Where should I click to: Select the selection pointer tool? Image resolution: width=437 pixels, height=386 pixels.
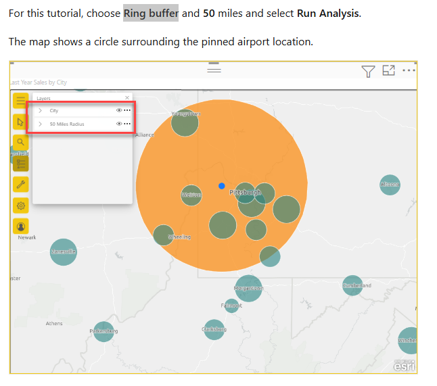(x=20, y=122)
